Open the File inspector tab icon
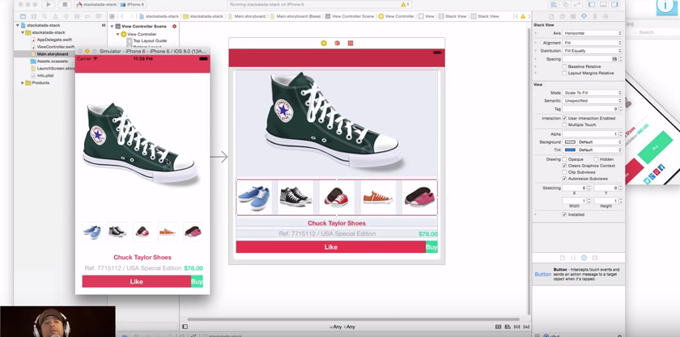680x337 pixels. (551, 16)
